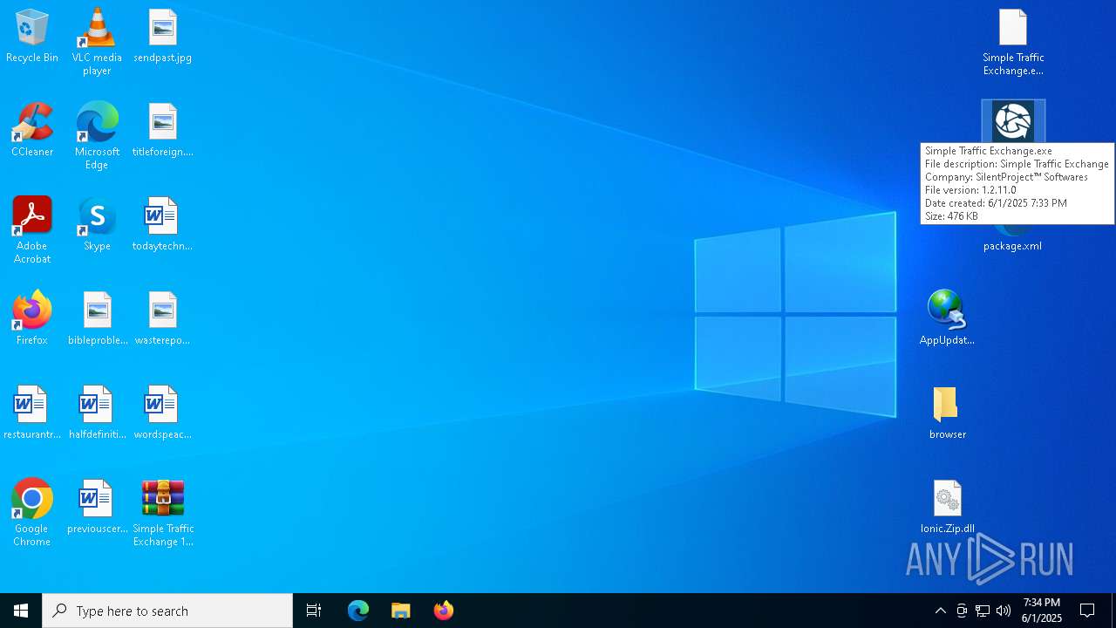Select the Ionic.Zip.dll file

947,508
